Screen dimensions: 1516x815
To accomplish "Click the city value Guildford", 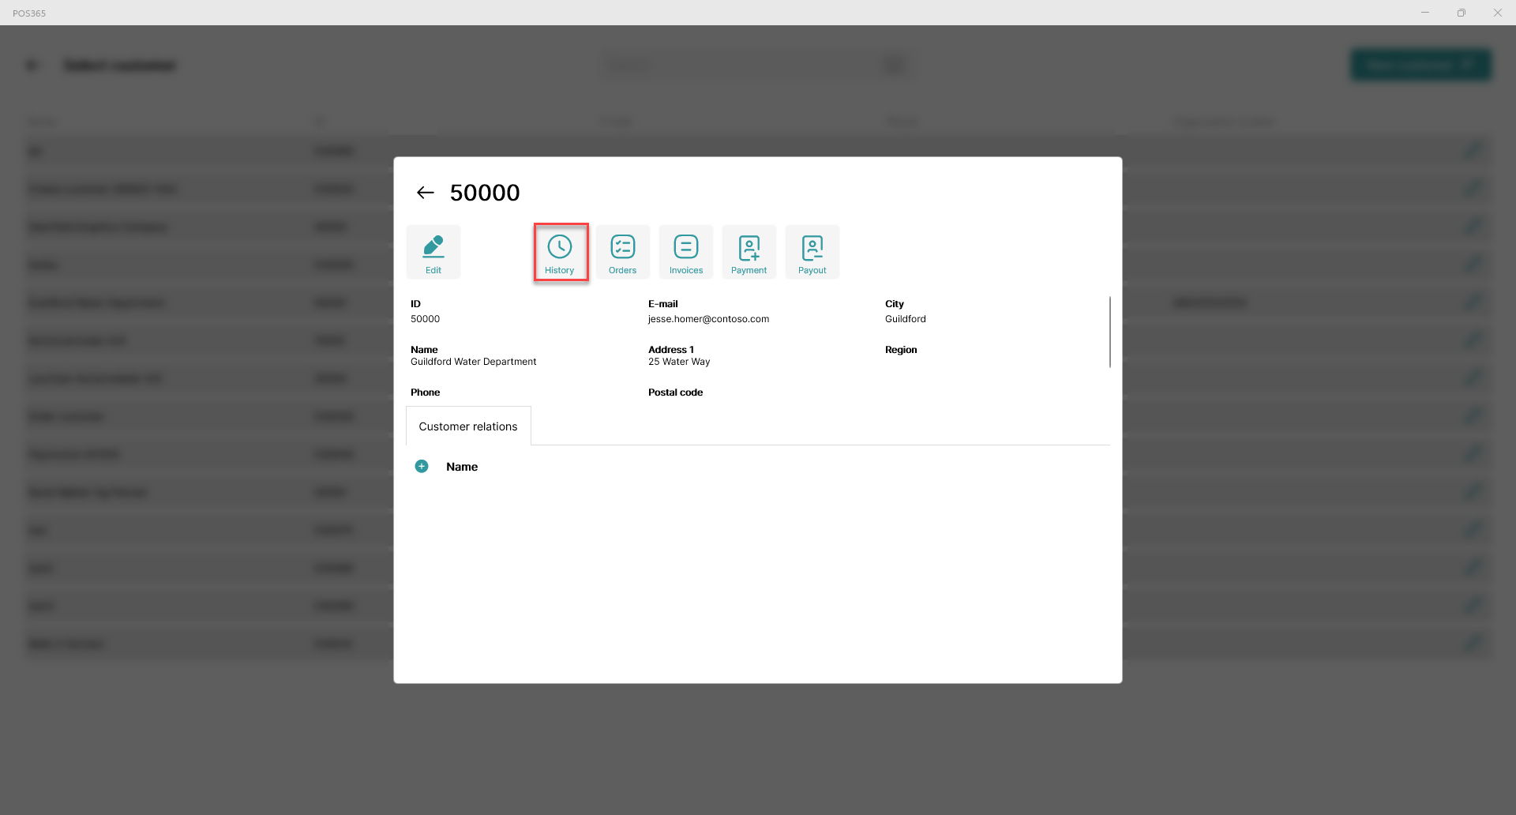I will [905, 319].
